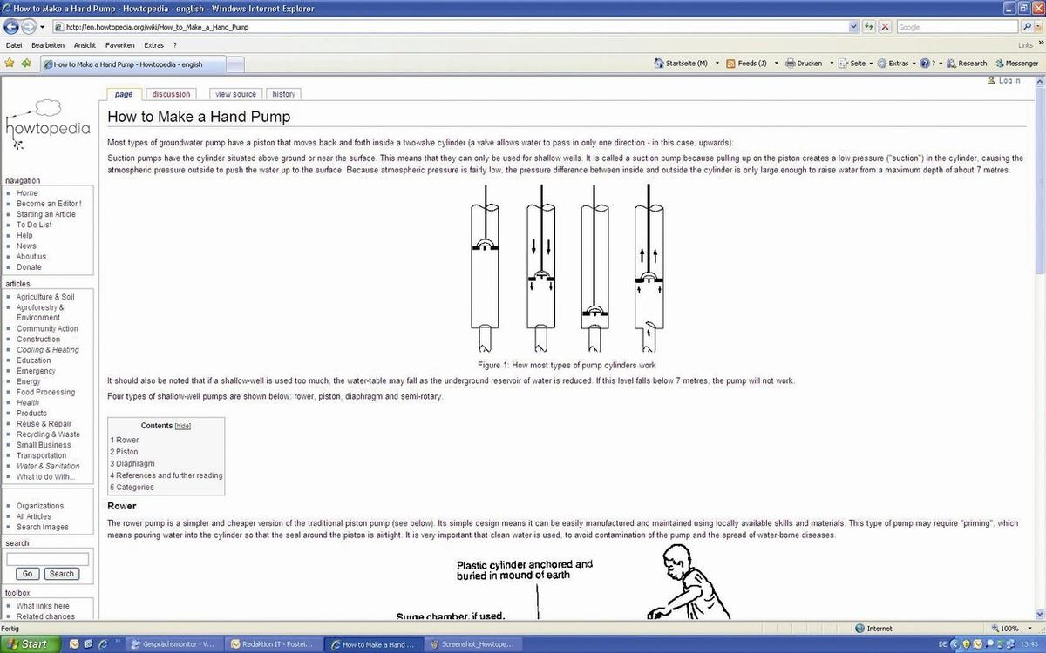Open the view source tab

(x=235, y=94)
